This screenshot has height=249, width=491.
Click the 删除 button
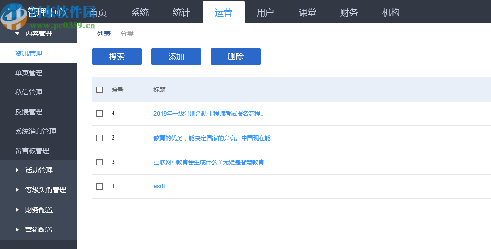pyautogui.click(x=236, y=56)
